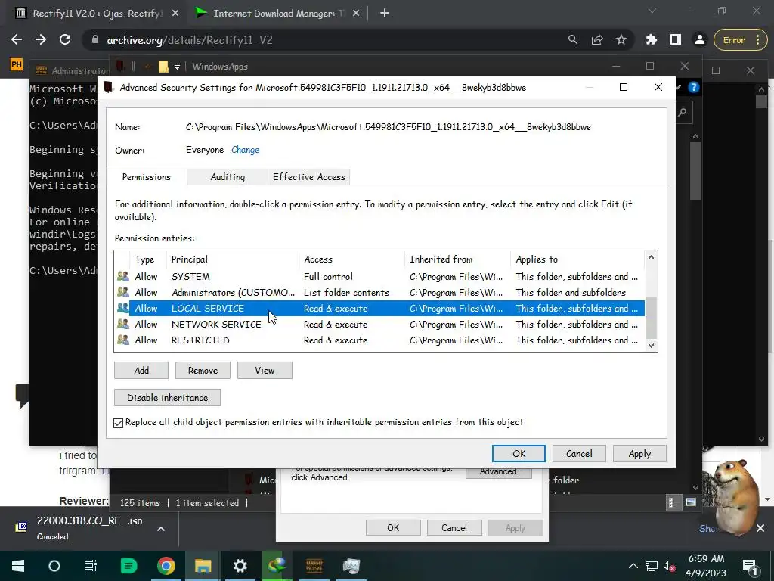The height and width of the screenshot is (581, 774).
Task: Open the download options chevron for the iso
Action: (x=161, y=529)
